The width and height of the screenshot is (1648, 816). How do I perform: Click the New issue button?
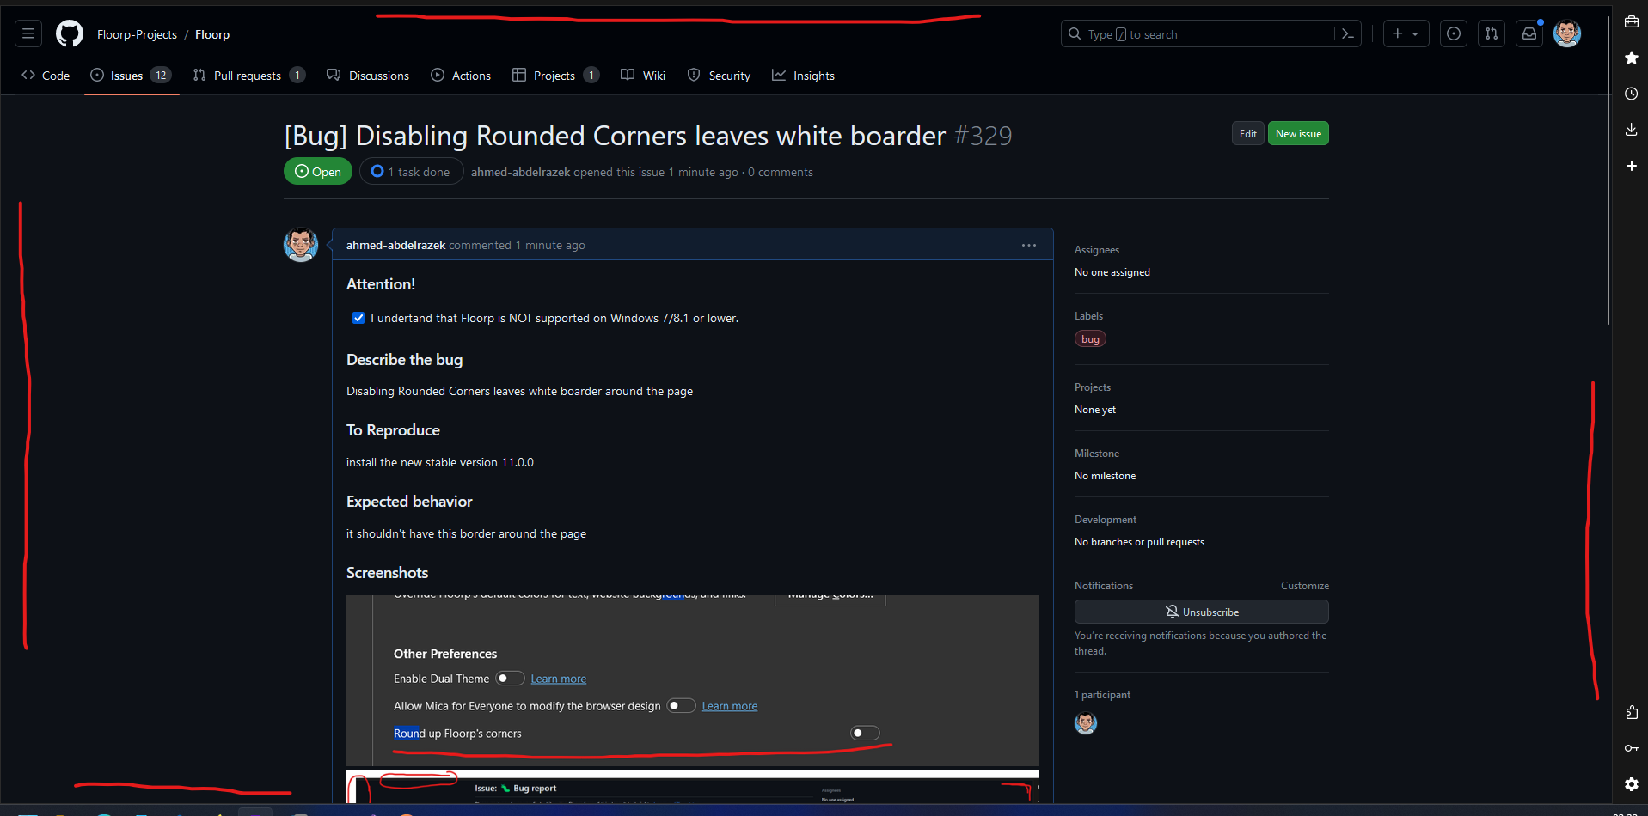(1298, 133)
